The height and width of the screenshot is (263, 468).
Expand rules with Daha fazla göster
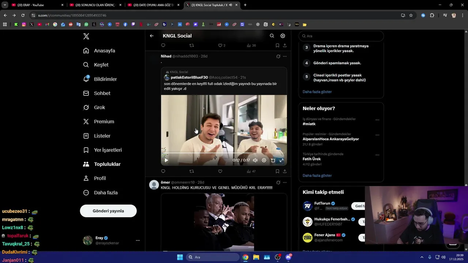[x=317, y=92]
